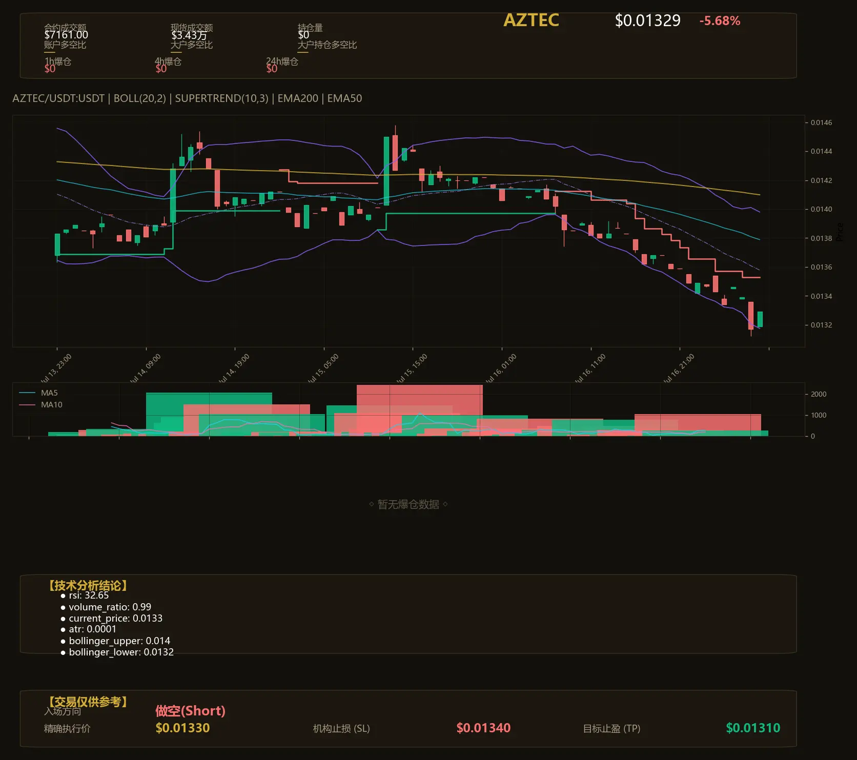The height and width of the screenshot is (760, 857).
Task: Click the 机构止损 (SL) label
Action: pos(341,729)
